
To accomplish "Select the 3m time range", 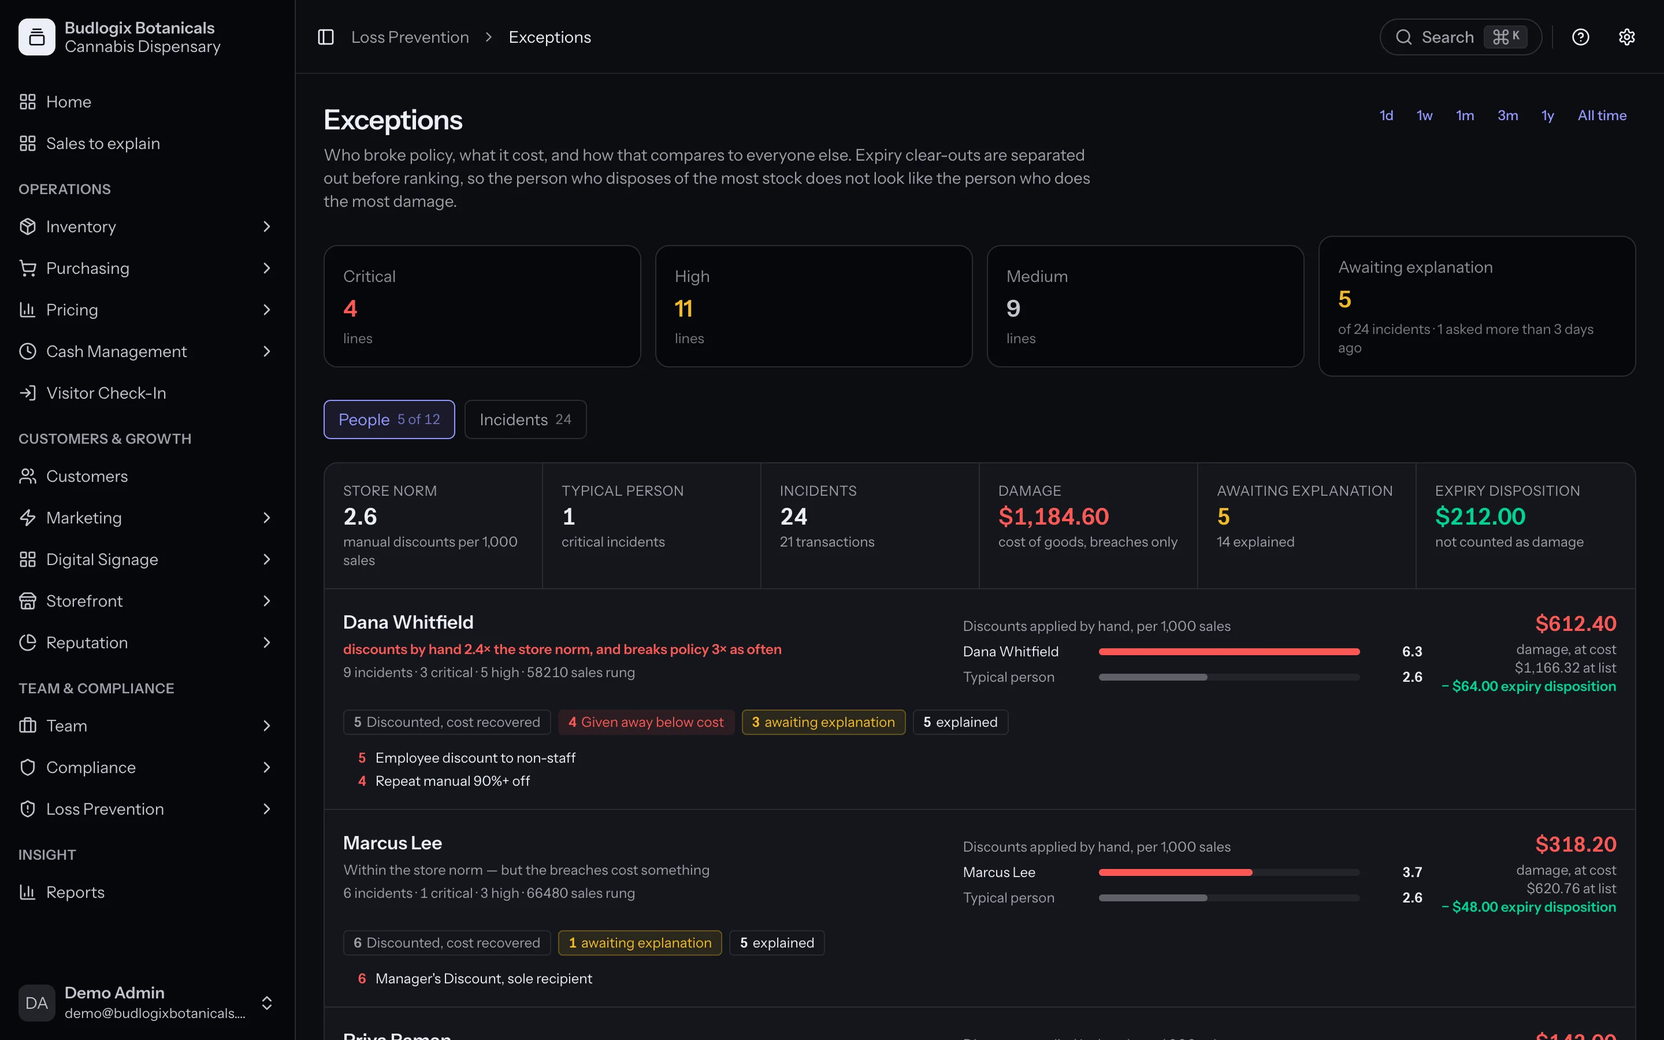I will [1508, 116].
